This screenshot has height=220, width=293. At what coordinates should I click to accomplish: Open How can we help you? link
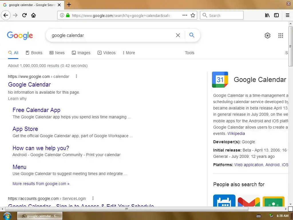tap(41, 148)
